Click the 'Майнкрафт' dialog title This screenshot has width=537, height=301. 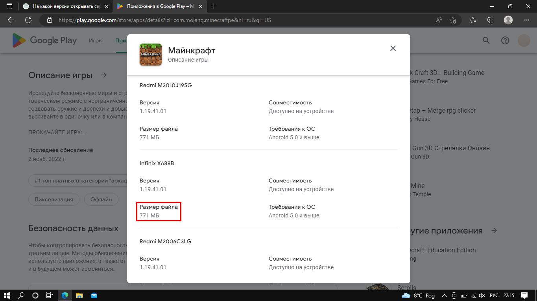click(192, 50)
